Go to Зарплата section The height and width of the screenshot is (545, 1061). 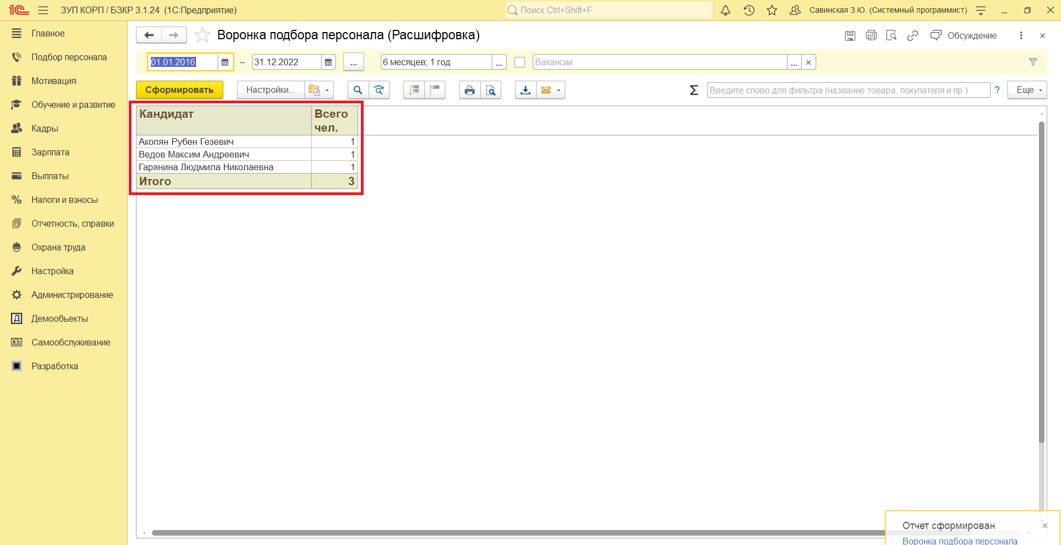click(x=50, y=153)
